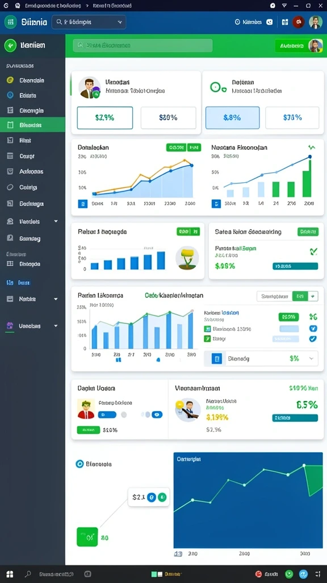Screen dimensions: 327x583
Task: Click the $2.9% outlined button
Action: tap(105, 118)
